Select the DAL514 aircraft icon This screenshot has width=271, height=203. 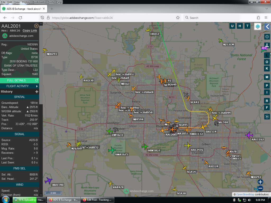(203, 127)
